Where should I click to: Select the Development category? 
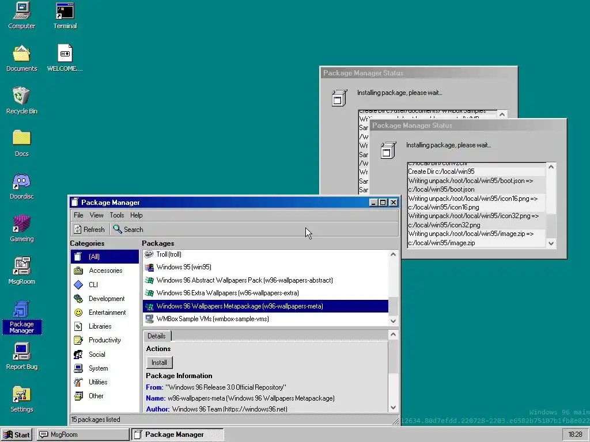[x=105, y=299]
